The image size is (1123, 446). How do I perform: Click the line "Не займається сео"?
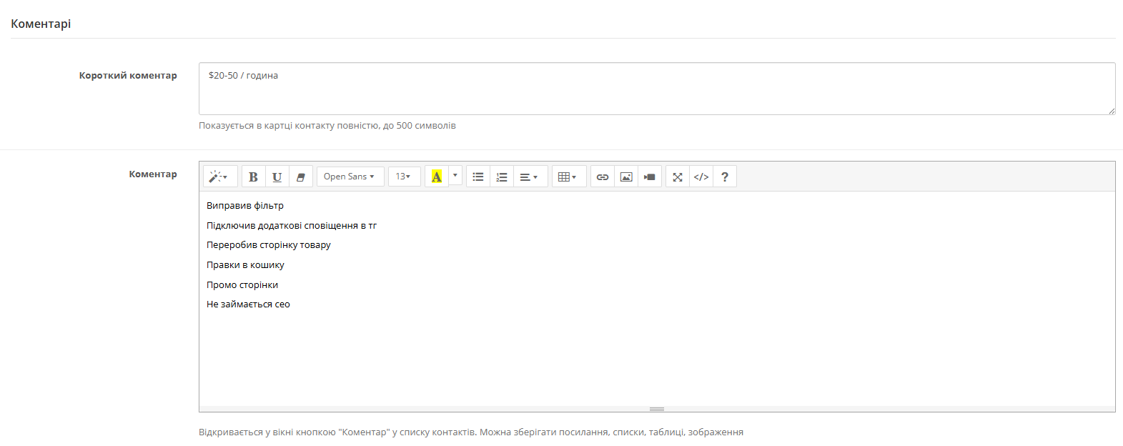[248, 304]
